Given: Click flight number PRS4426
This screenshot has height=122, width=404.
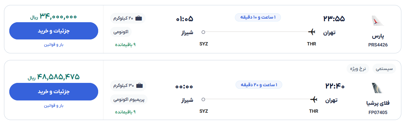Looking at the screenshot, I should (378, 45).
